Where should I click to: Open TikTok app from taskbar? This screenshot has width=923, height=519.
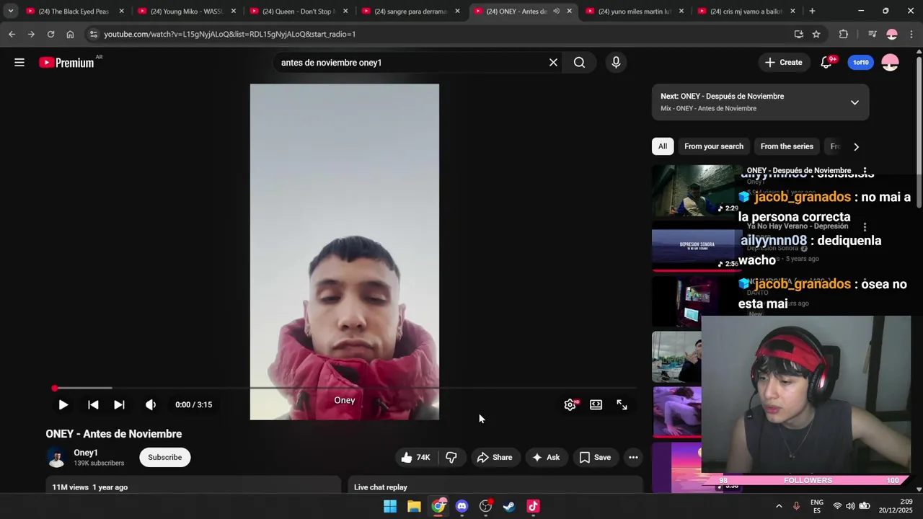pyautogui.click(x=533, y=506)
